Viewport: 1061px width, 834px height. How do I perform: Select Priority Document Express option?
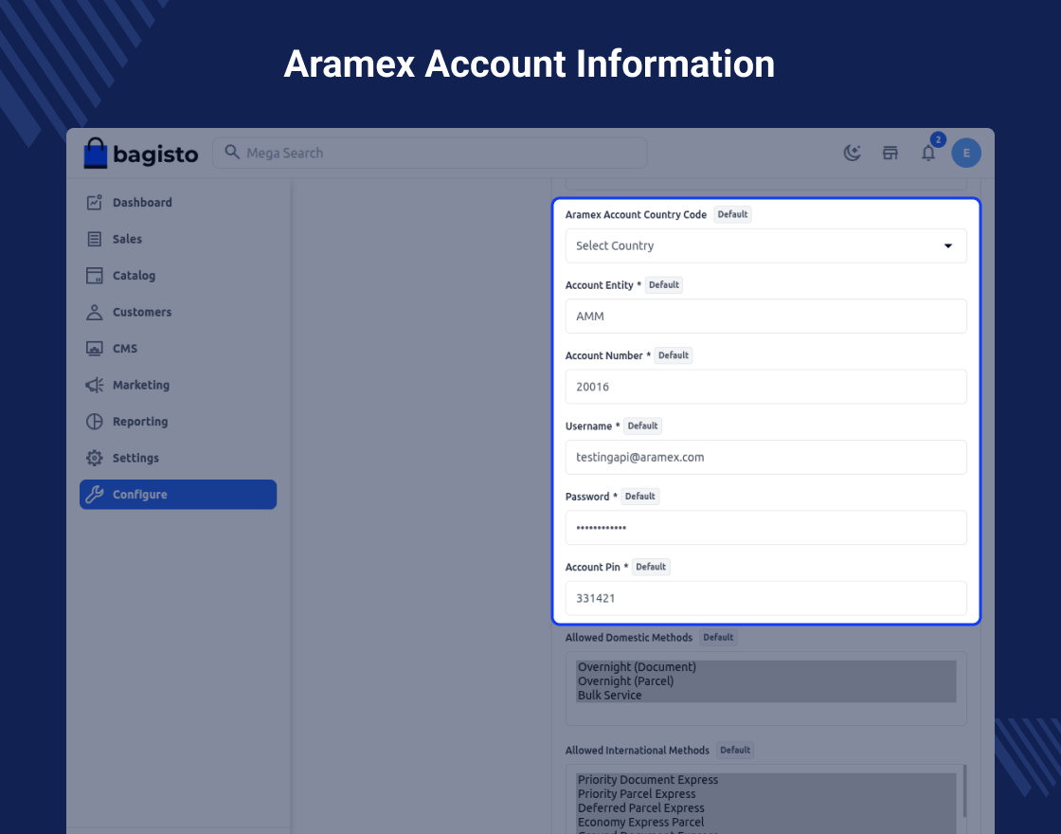[x=766, y=780]
